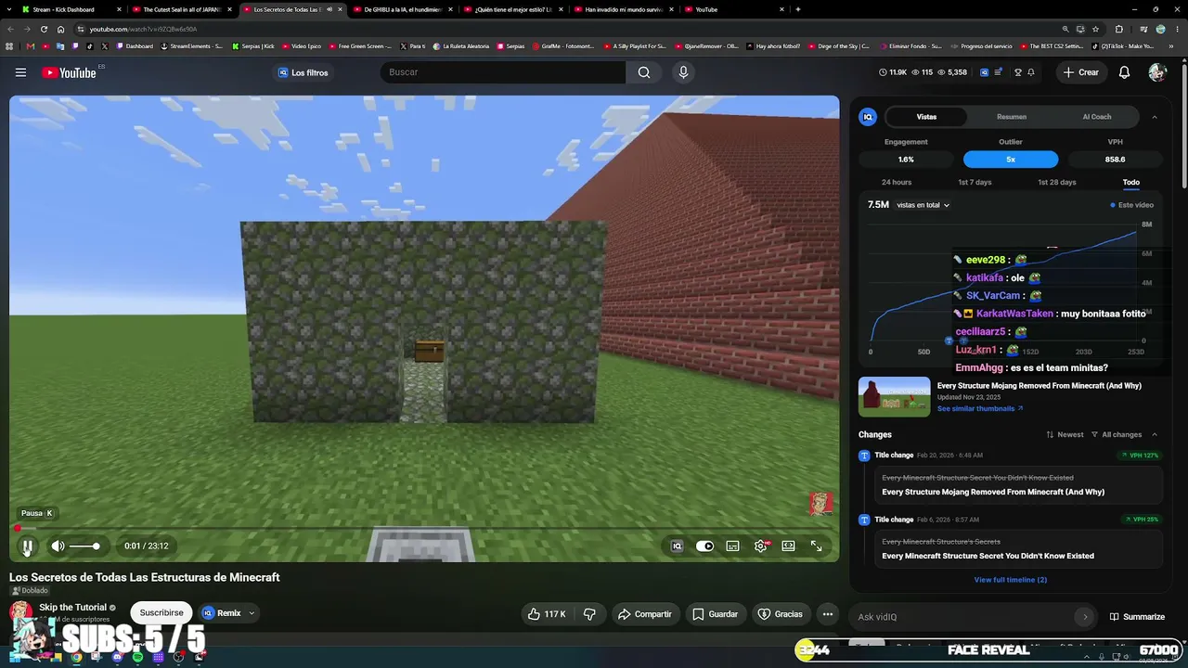Focus the Buscar search field
The width and height of the screenshot is (1188, 668).
point(503,72)
